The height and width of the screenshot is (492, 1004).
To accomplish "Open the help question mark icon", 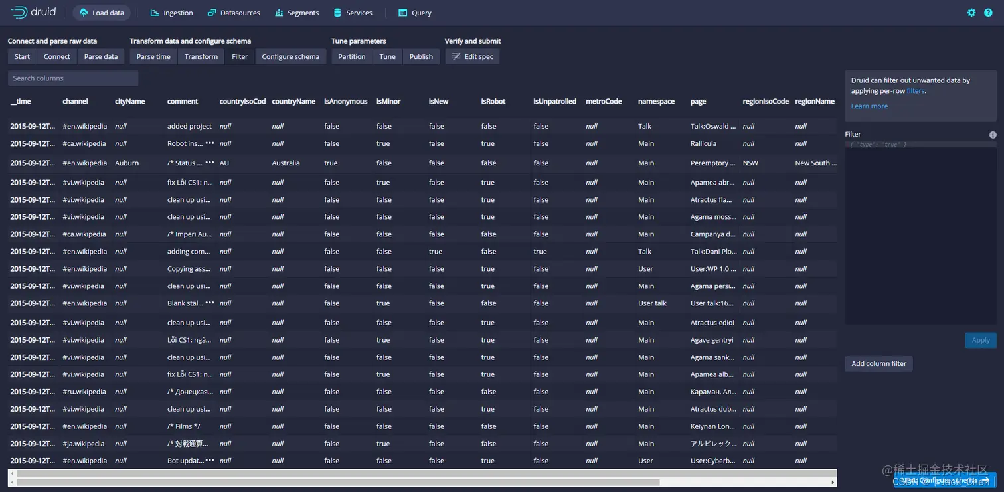I will pyautogui.click(x=988, y=13).
